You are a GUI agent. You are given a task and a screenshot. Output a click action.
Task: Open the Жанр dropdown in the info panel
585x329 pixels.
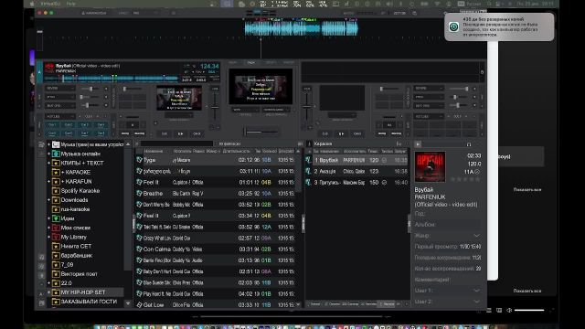point(477,236)
